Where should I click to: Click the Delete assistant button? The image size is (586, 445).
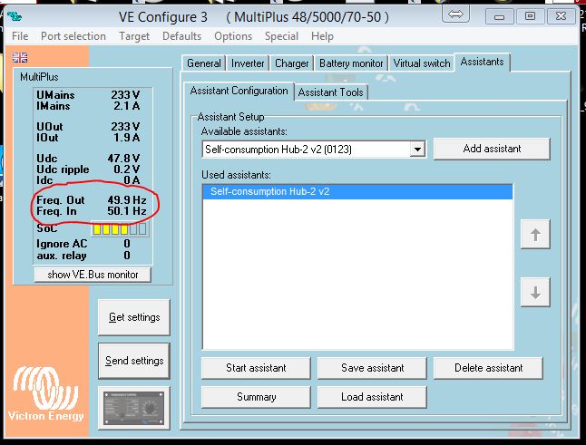tap(488, 368)
